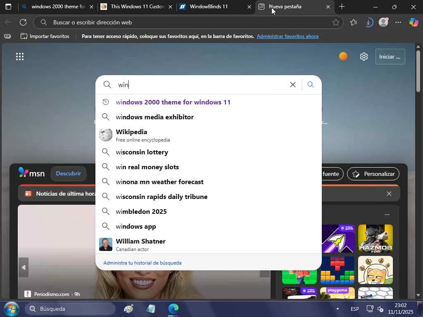This screenshot has width=423, height=317.
Task: Choose the Wikipedia suggestion
Action: point(209,135)
